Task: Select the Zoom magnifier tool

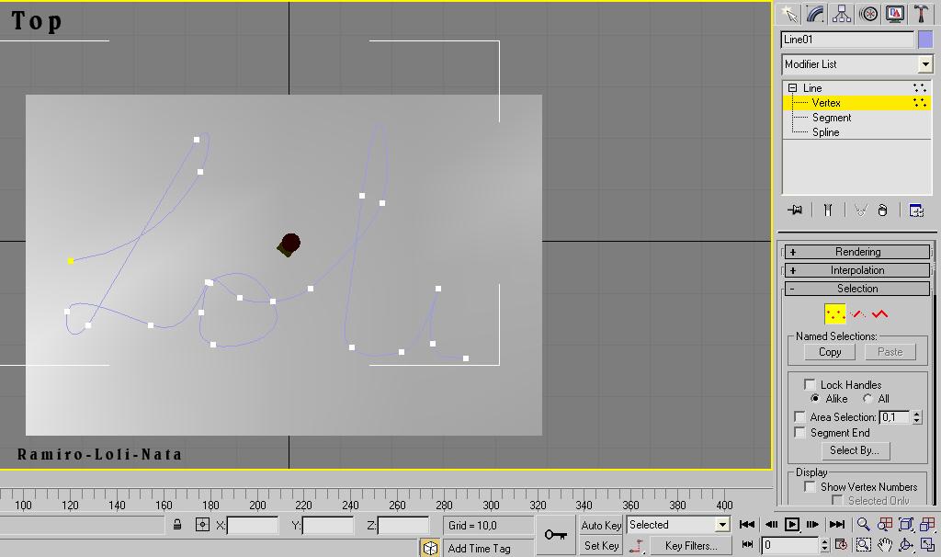Action: pos(863,525)
